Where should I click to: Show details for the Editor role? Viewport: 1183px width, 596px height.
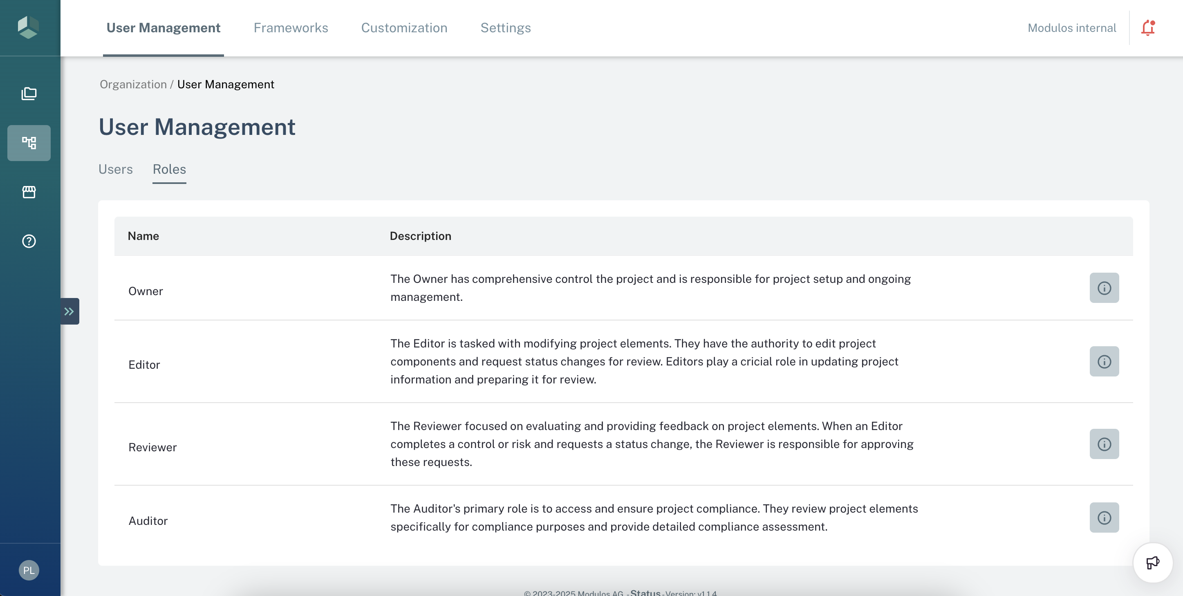click(1105, 361)
